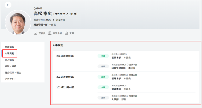Viewport: 202px width, 108px height.
Task: Click the employee name 高松 憲広
Action: (x=43, y=14)
